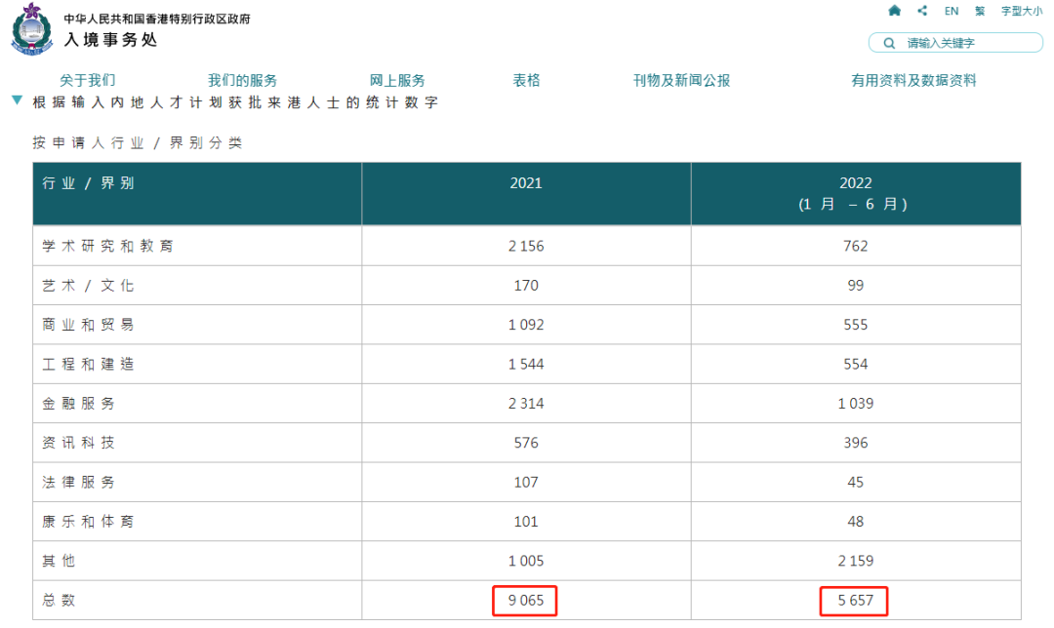Screen dimensions: 1054x628
Task: Open the 关于我们 menu
Action: click(x=87, y=81)
